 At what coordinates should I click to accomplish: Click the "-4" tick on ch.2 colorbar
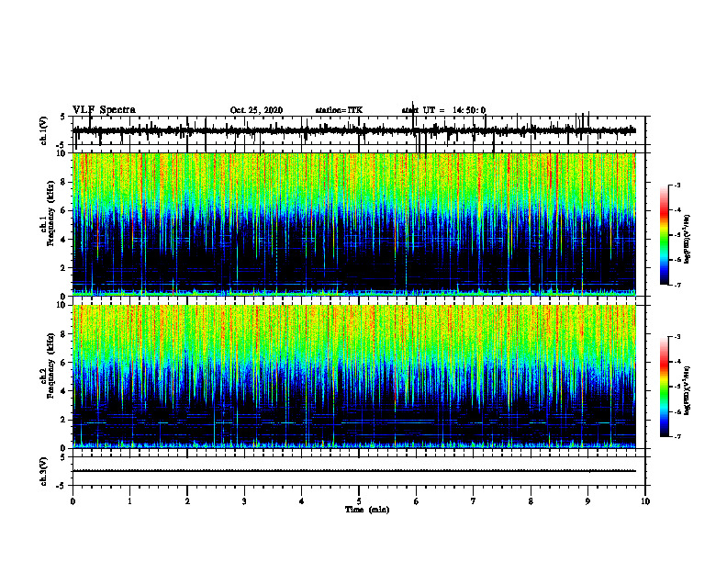click(677, 362)
